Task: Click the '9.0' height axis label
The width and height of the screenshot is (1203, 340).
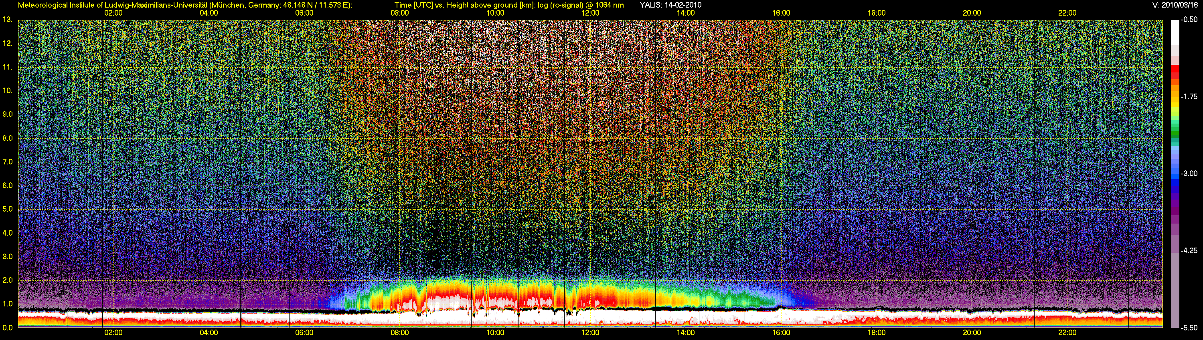Action: 8,114
